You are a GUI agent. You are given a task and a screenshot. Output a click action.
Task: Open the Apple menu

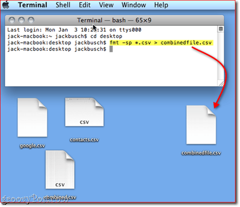click(6, 5)
